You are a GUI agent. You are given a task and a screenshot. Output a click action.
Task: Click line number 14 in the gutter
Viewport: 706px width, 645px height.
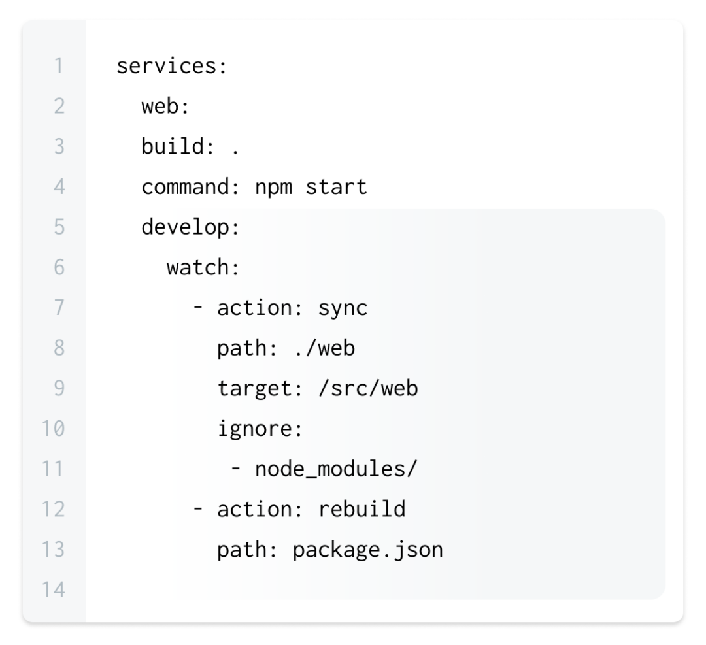point(58,591)
